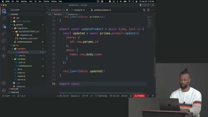208x117 pixels.
Task: Open the Testing flask view
Action: click(x=4, y=48)
